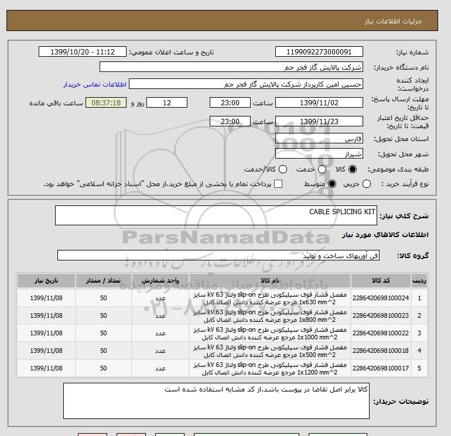Click need date 1399/11/08 in row 5
The image size is (451, 436).
46,368
